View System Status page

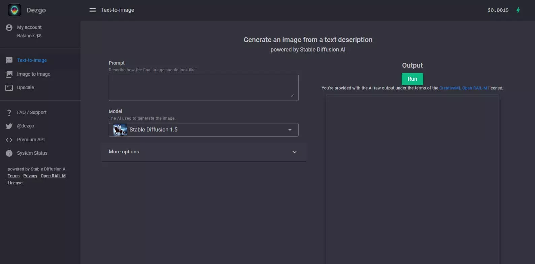point(32,153)
